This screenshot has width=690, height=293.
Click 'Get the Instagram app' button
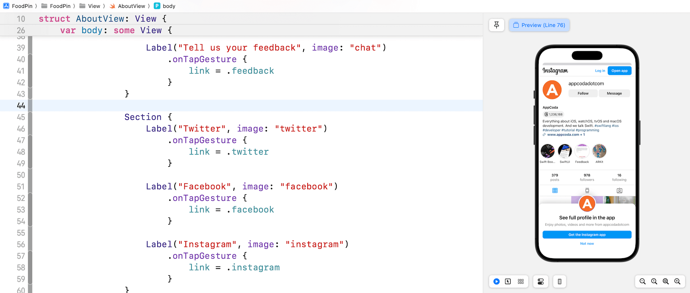587,235
